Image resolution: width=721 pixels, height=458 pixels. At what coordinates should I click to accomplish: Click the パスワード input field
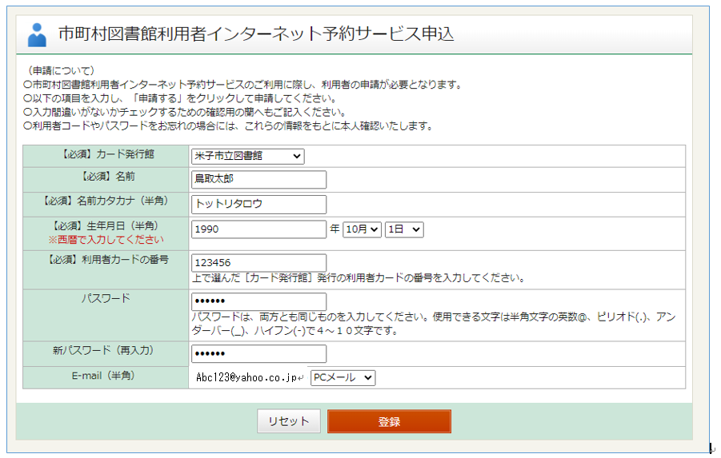tap(258, 301)
